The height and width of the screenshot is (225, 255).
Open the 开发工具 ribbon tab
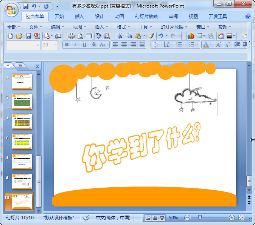click(218, 16)
